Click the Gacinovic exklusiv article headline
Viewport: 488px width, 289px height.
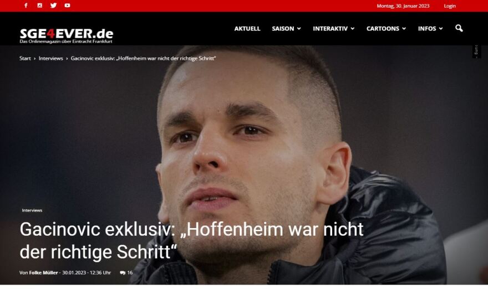point(191,240)
